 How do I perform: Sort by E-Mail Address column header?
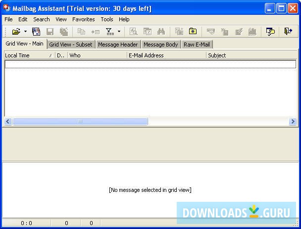pos(166,55)
